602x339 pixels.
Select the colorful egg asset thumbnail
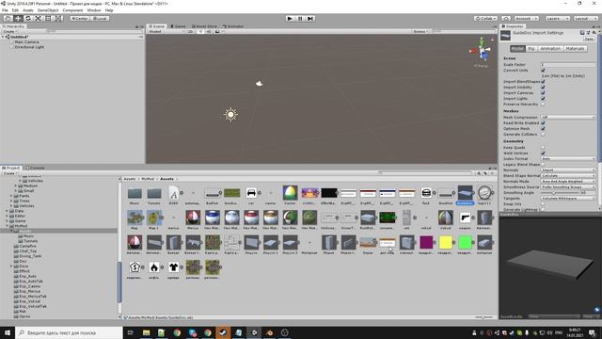[x=290, y=192]
